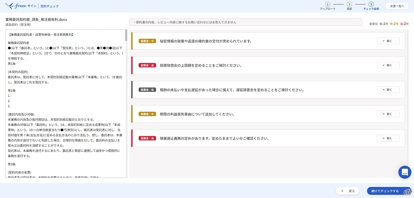The height and width of the screenshot is (198, 414).
Task: Expand 期限の利益喪失事由 item with 開く
Action: click(388, 114)
